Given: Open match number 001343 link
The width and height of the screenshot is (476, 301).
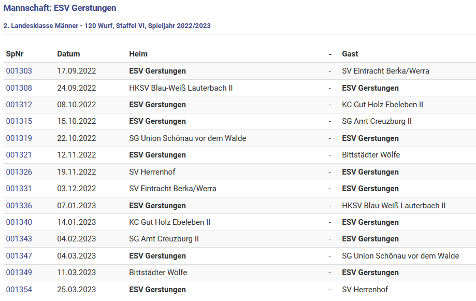Looking at the screenshot, I should pos(19,239).
